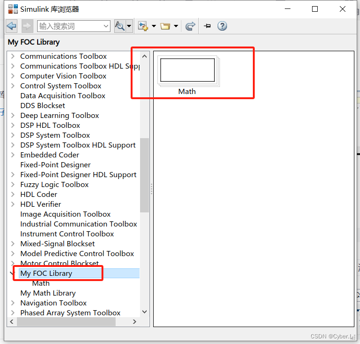This screenshot has width=360, height=344.
Task: Open the search history dropdown chevron
Action: tap(106, 26)
